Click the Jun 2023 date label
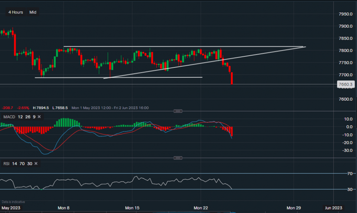The image size is (357, 213). tap(333, 208)
